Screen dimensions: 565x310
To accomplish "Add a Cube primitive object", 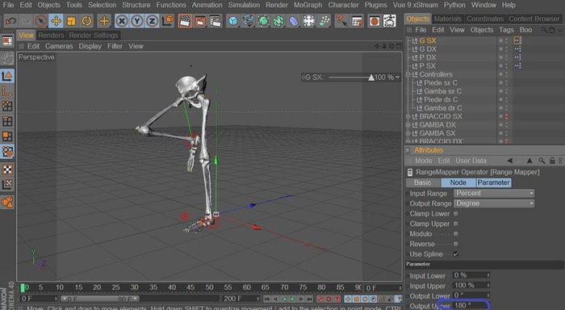I will coord(233,21).
